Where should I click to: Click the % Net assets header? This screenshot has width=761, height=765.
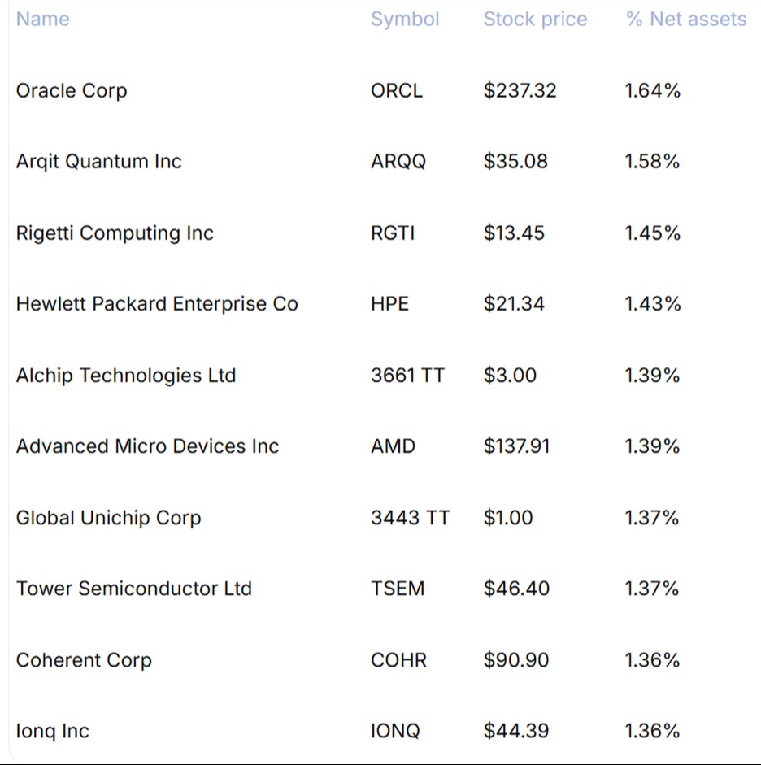pos(686,20)
